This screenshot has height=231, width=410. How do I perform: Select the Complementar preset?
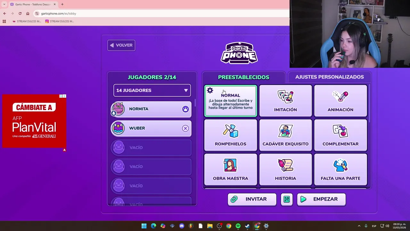(340, 135)
